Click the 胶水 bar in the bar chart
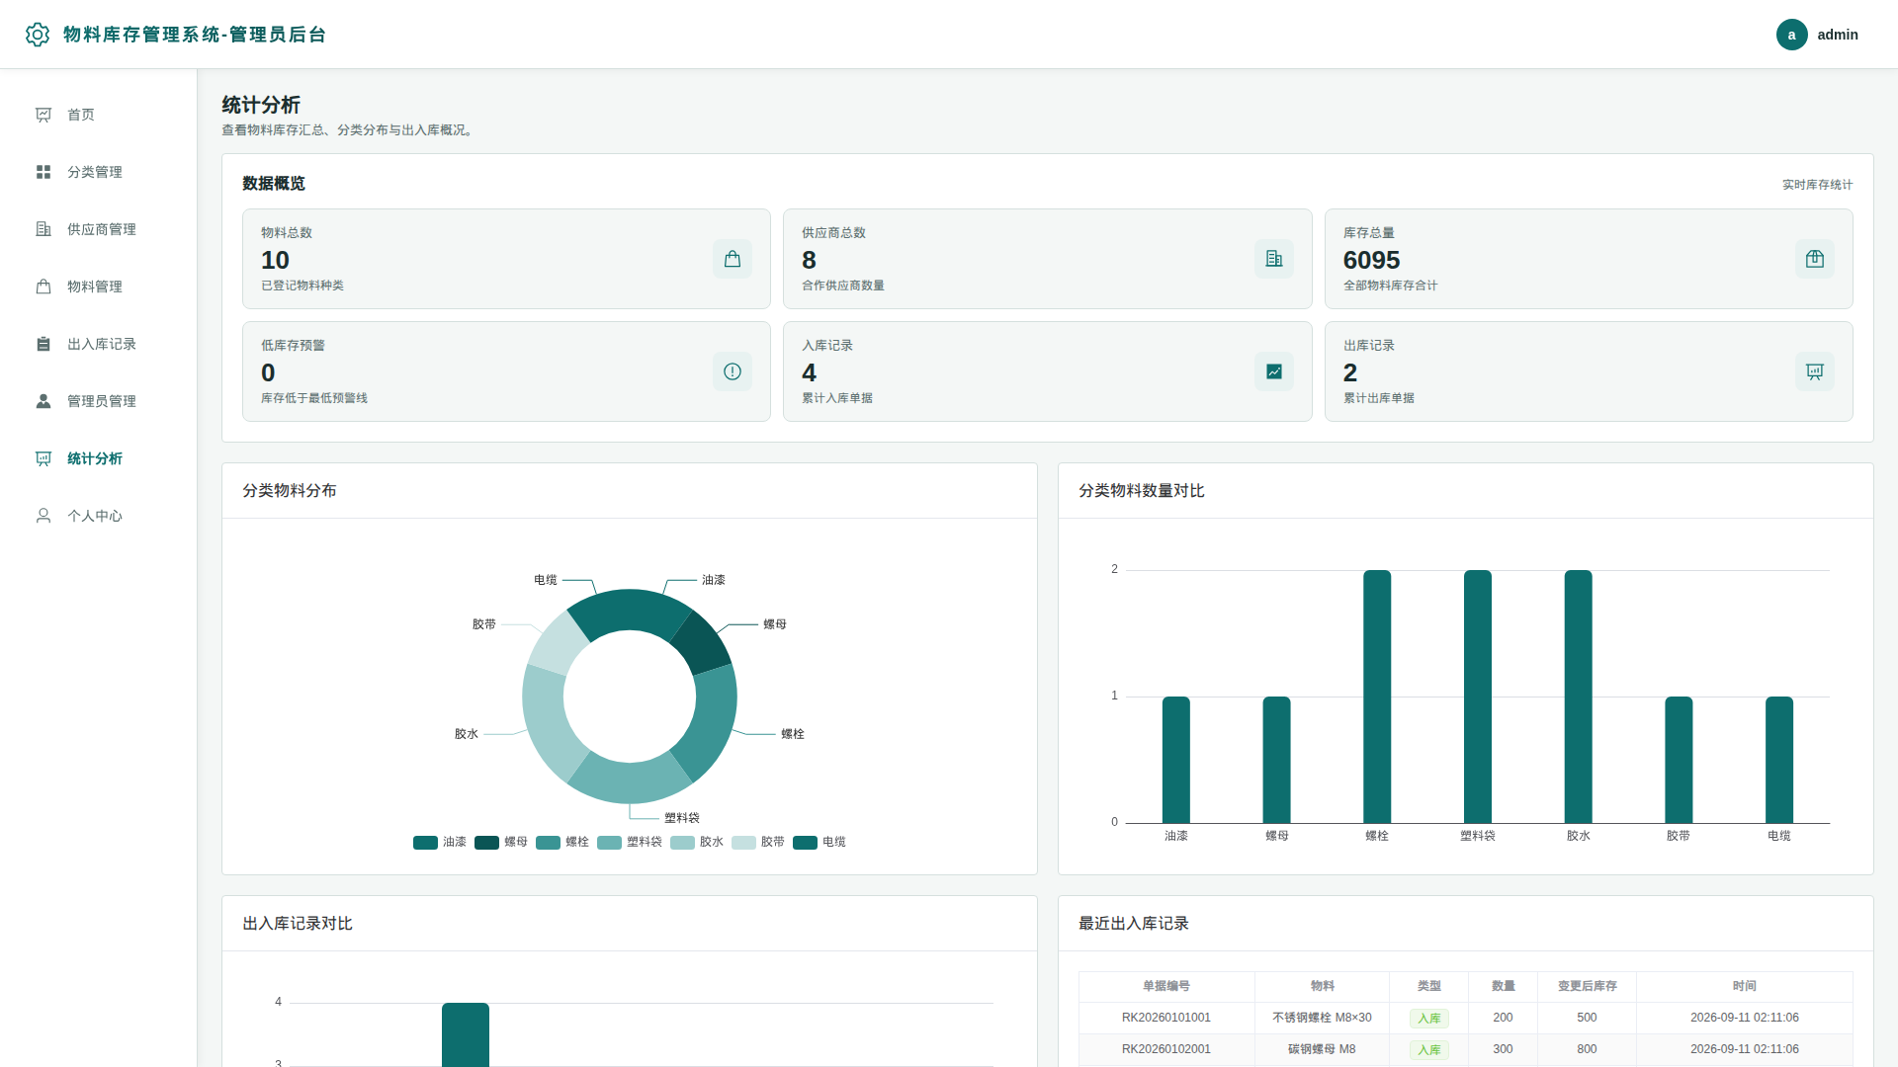Viewport: 1898px width, 1067px height. (1579, 697)
